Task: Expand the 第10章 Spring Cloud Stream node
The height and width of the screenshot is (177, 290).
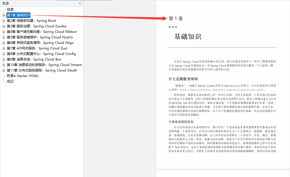Action: click(x=4, y=65)
